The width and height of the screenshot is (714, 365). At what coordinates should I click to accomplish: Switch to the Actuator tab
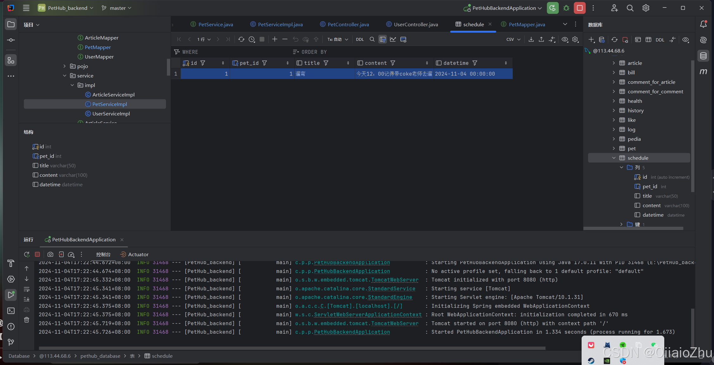tap(138, 254)
